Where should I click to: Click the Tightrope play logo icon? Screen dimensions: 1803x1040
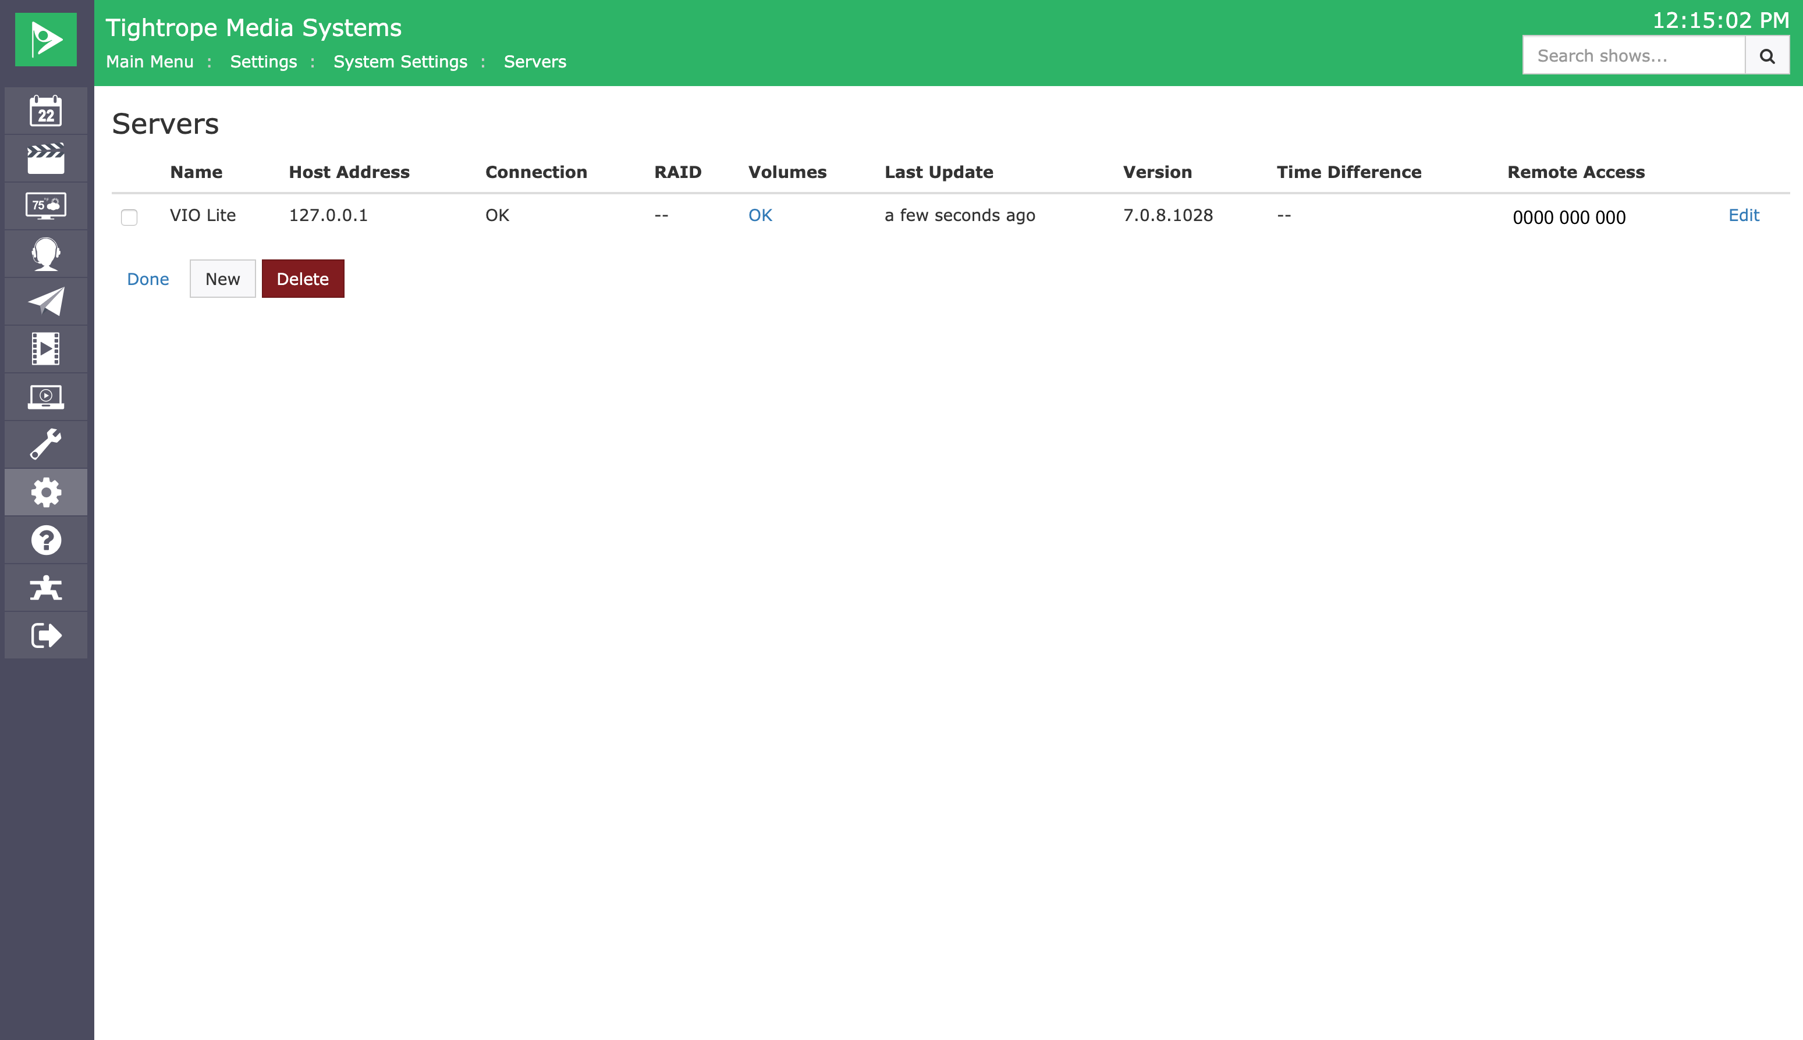click(x=46, y=40)
